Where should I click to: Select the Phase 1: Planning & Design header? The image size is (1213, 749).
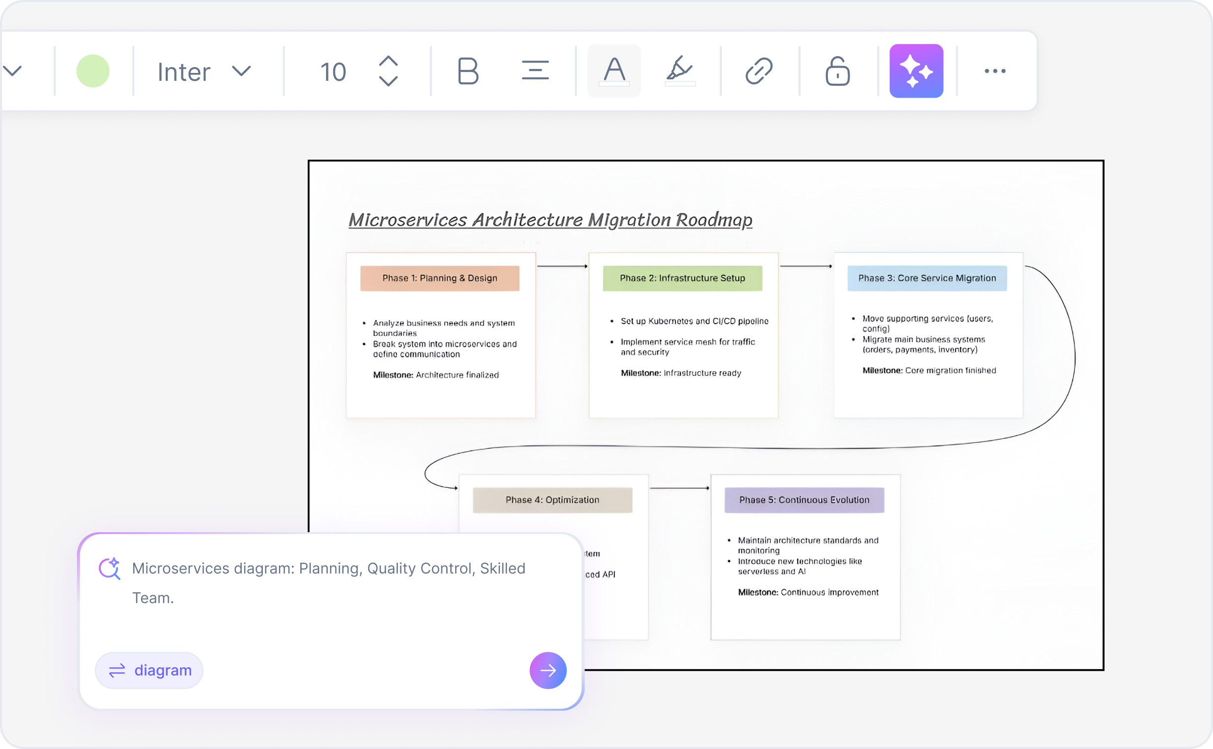click(x=440, y=278)
